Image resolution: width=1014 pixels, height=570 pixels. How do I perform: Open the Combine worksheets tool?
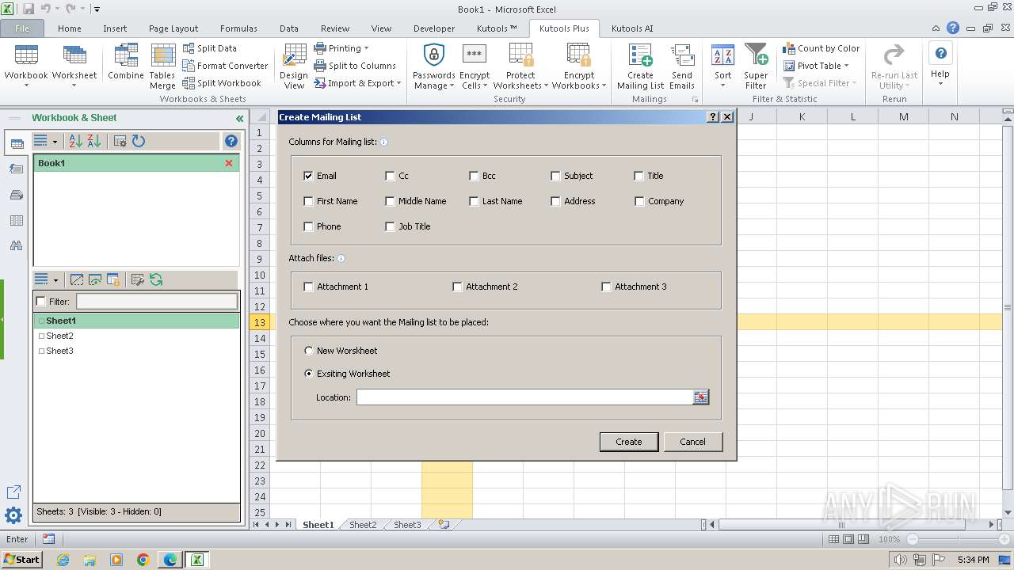[x=126, y=63]
